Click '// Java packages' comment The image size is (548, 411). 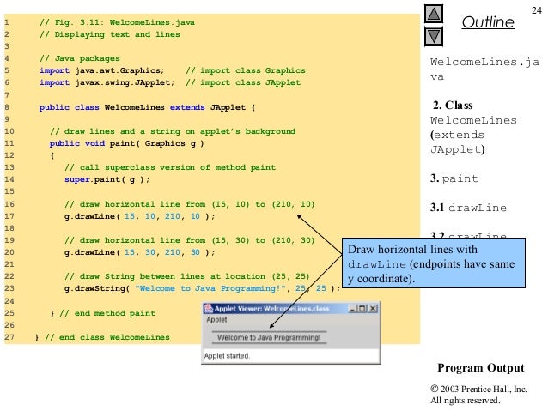pyautogui.click(x=80, y=58)
